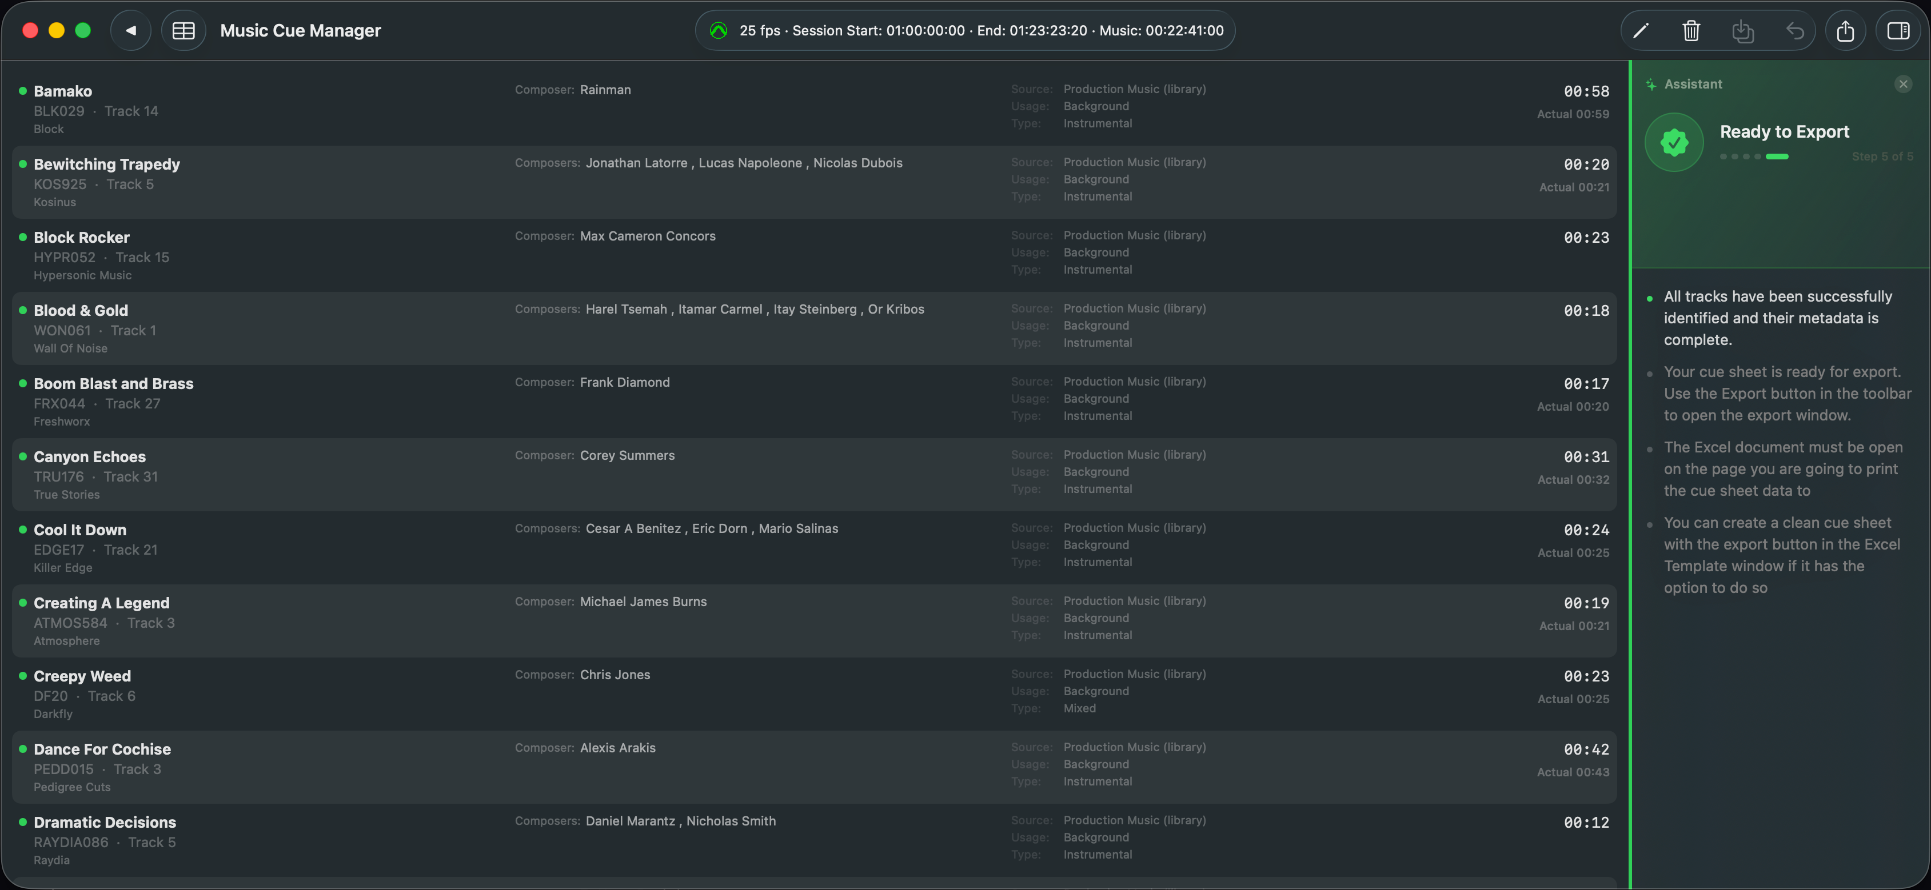Click the back navigation button

point(130,30)
